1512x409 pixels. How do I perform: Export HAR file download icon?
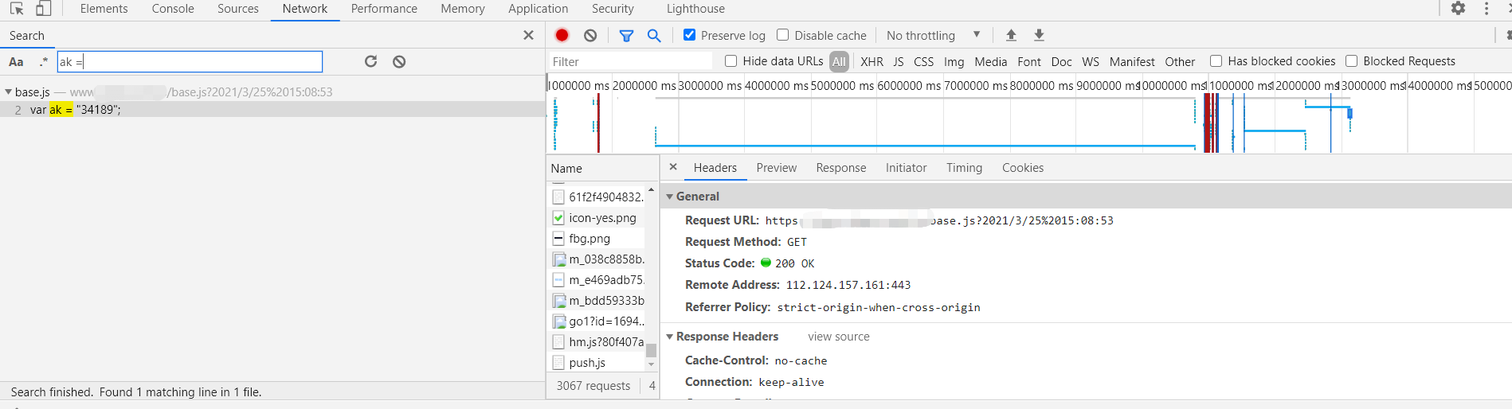click(1039, 35)
